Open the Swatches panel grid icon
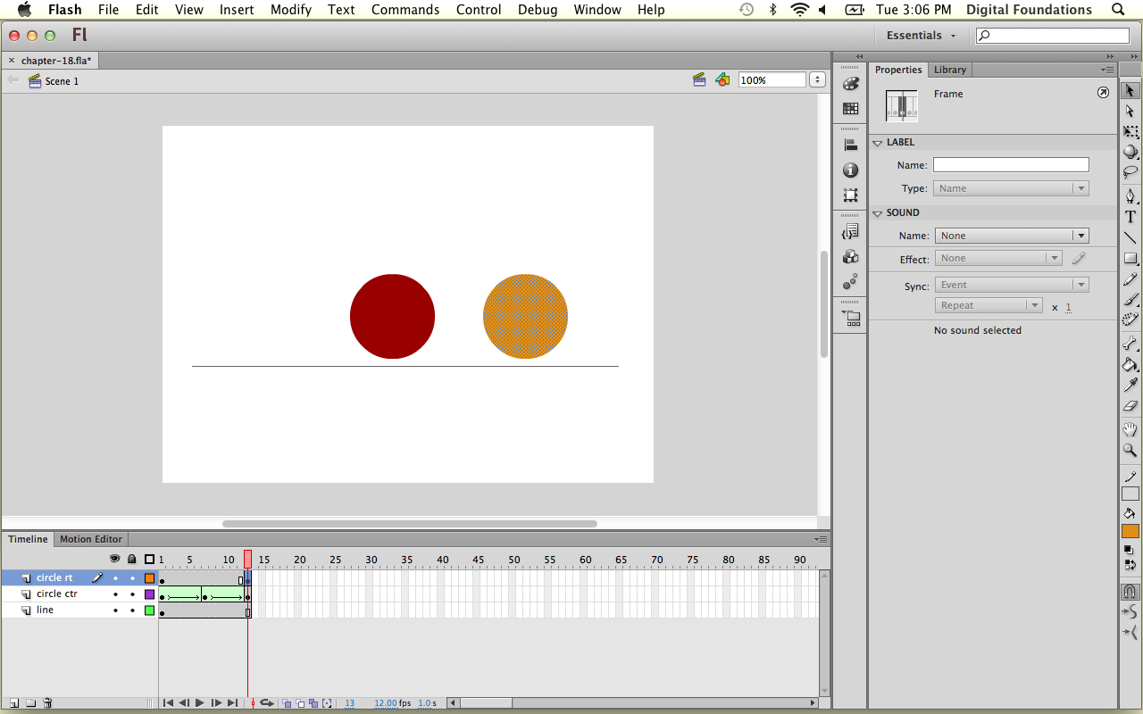This screenshot has width=1143, height=714. click(850, 109)
